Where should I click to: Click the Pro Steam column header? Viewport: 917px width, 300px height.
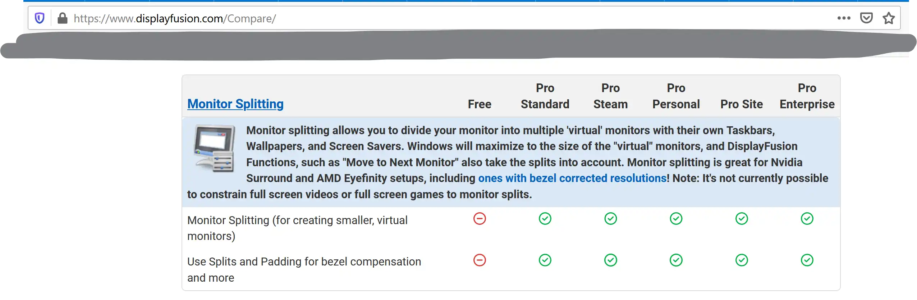pyautogui.click(x=610, y=96)
